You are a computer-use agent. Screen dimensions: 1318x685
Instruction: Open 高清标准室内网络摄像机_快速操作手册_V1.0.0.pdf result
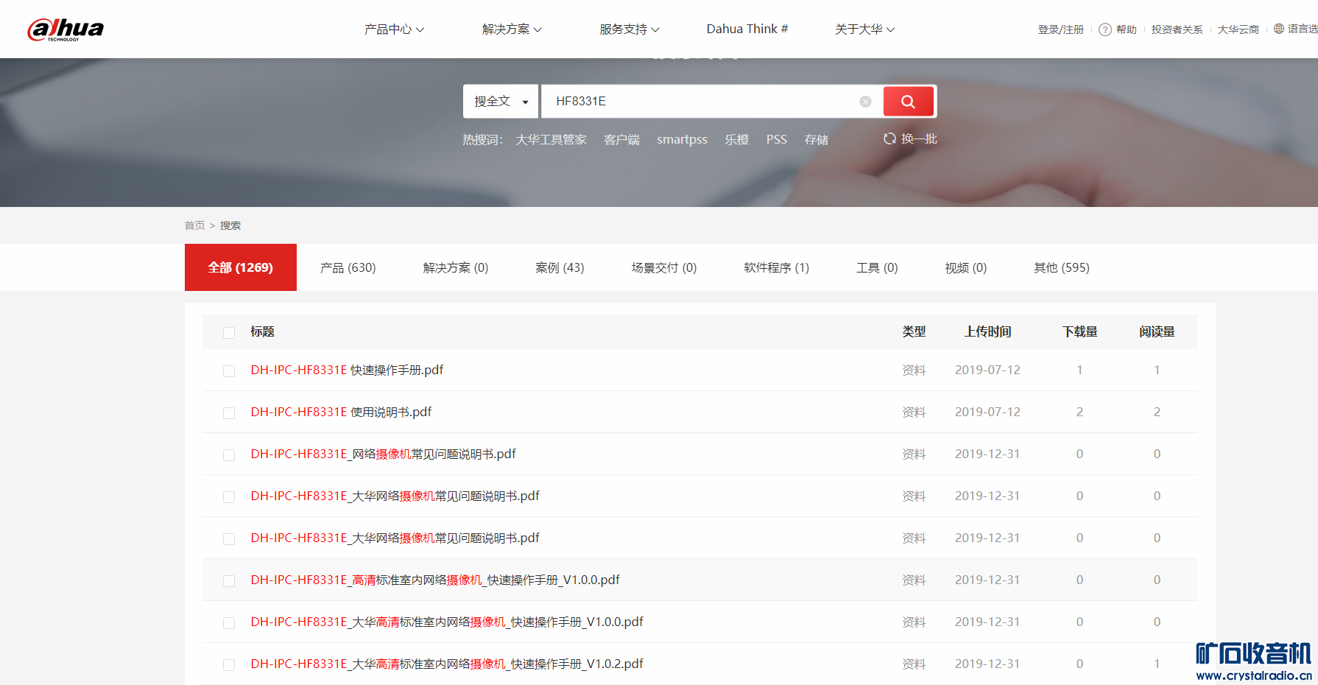435,580
